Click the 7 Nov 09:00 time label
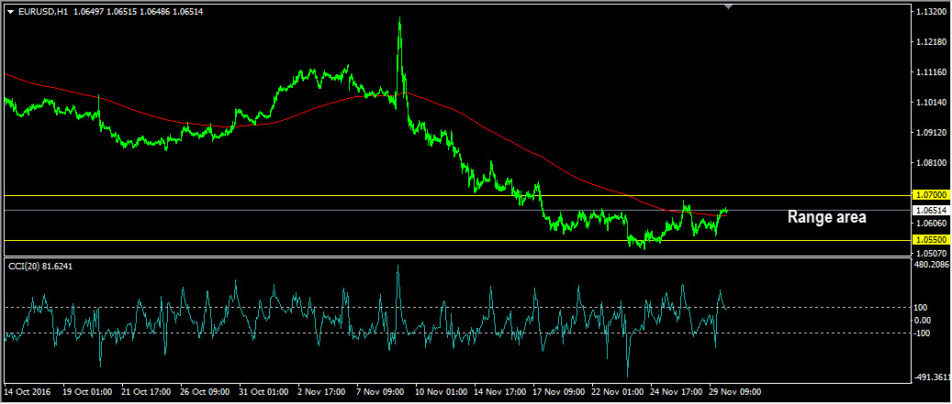Screen dimensions: 952x404 pyautogui.click(x=380, y=392)
